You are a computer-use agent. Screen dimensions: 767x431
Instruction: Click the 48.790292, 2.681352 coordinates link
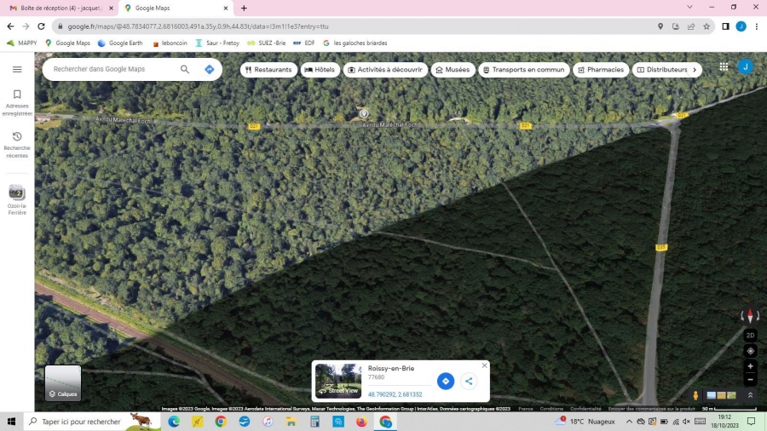coord(395,394)
